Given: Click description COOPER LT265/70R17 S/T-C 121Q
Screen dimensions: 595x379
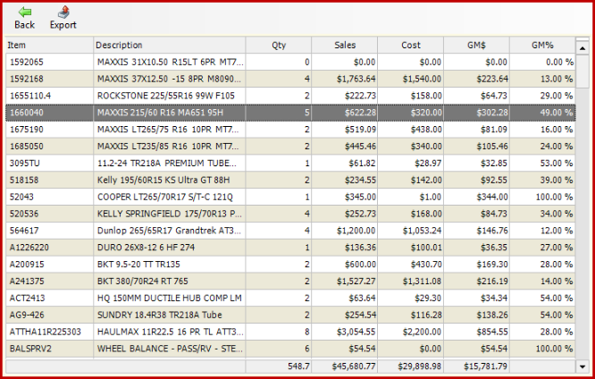Looking at the screenshot, I should pos(165,197).
